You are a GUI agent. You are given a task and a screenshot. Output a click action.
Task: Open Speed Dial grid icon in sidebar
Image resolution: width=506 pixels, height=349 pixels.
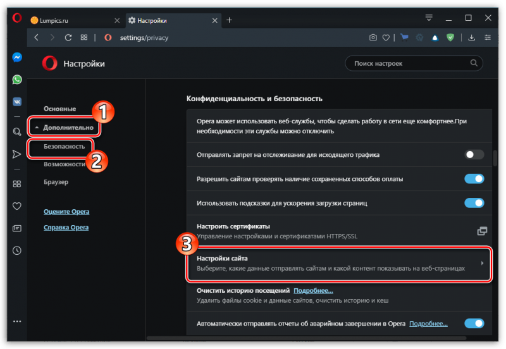[x=17, y=184]
